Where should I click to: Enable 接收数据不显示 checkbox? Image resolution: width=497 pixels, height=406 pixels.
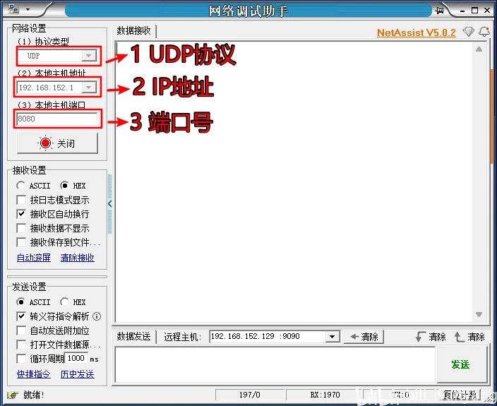[21, 228]
